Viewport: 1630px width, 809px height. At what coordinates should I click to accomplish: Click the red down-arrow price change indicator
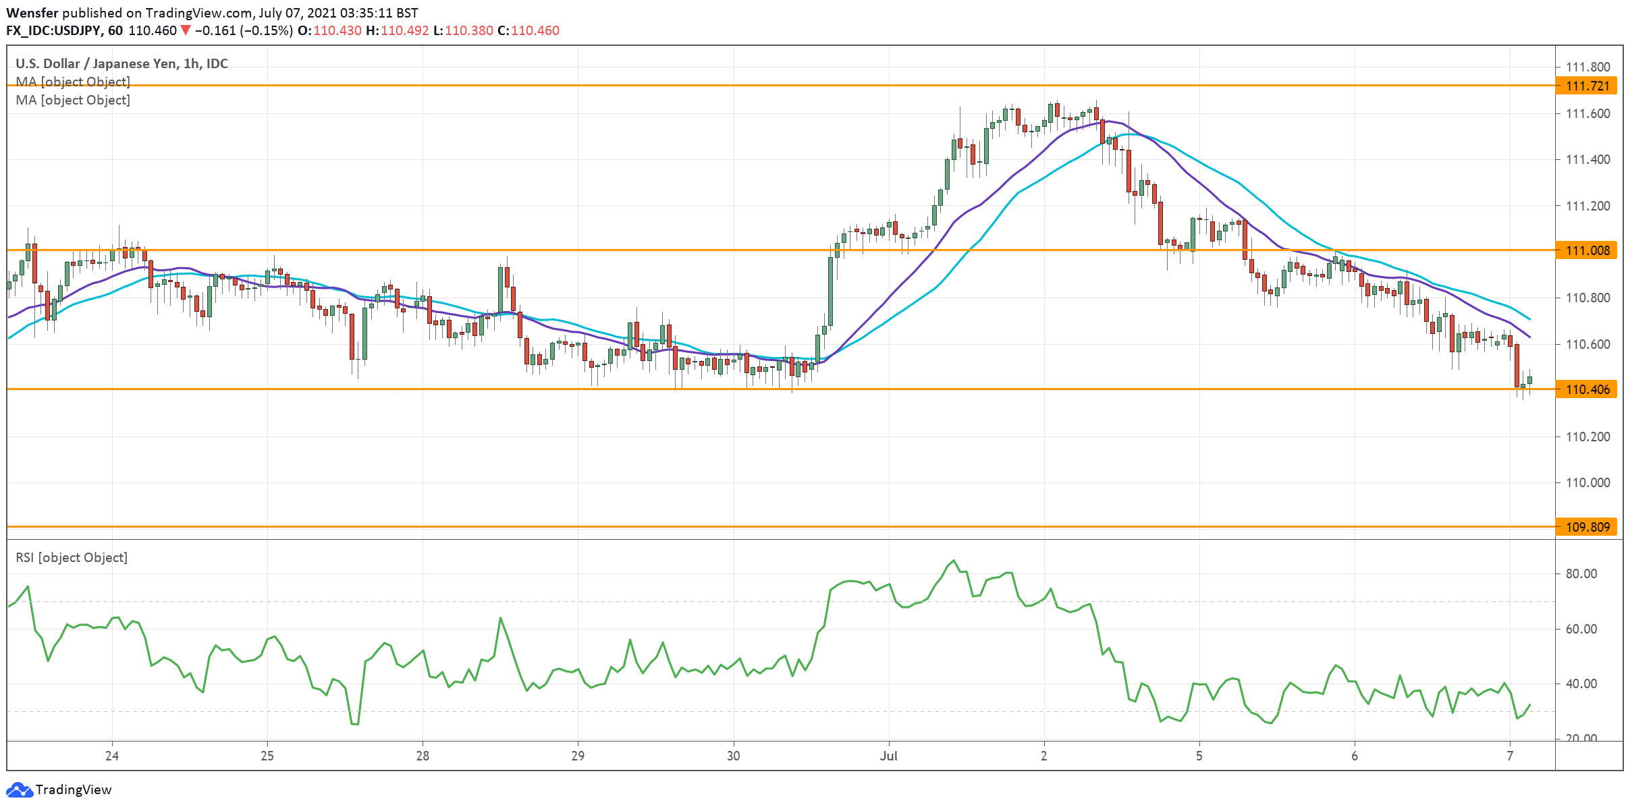tap(186, 30)
